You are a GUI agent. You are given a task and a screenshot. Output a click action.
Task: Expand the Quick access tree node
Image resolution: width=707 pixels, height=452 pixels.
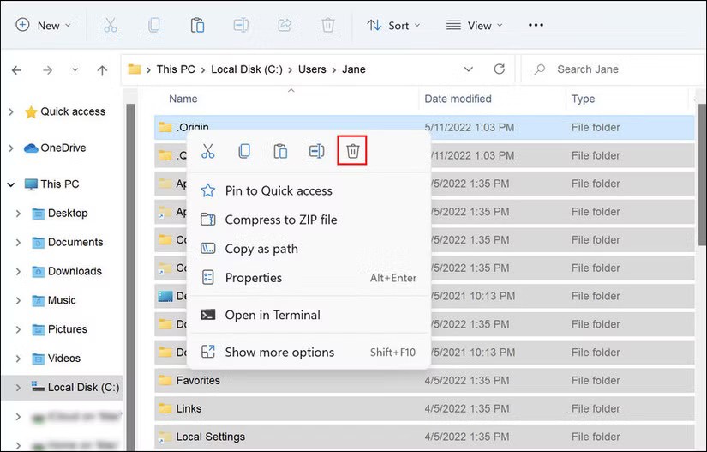(x=11, y=112)
